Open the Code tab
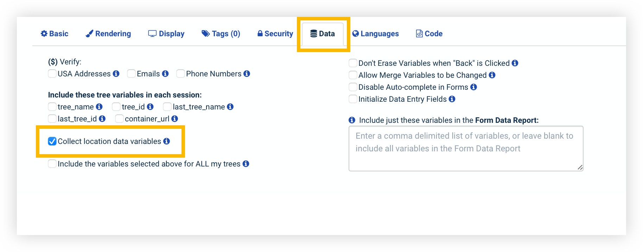 [429, 34]
